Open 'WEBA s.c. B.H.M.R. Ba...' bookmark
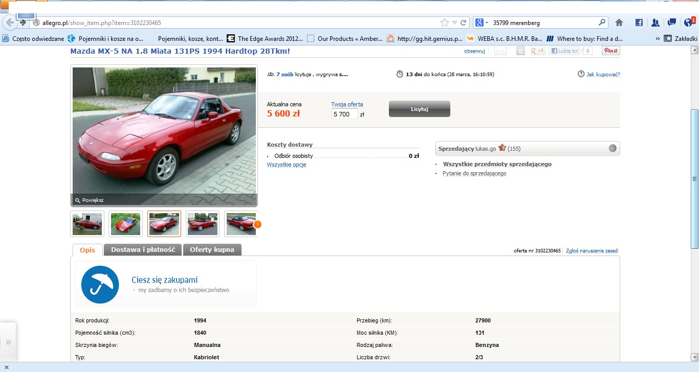The height and width of the screenshot is (372, 700). tap(505, 38)
